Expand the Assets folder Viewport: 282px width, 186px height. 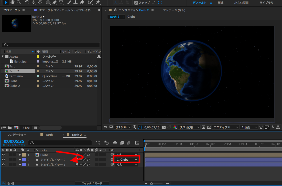(3, 57)
